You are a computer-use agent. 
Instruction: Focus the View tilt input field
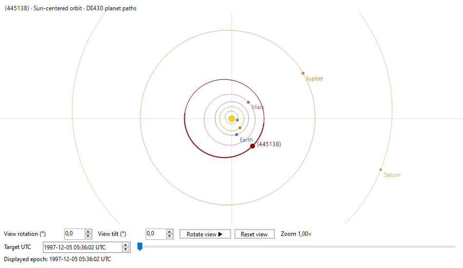click(156, 234)
